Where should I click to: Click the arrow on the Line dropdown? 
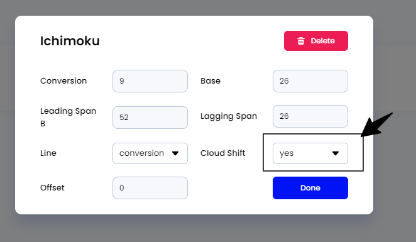[x=175, y=153]
